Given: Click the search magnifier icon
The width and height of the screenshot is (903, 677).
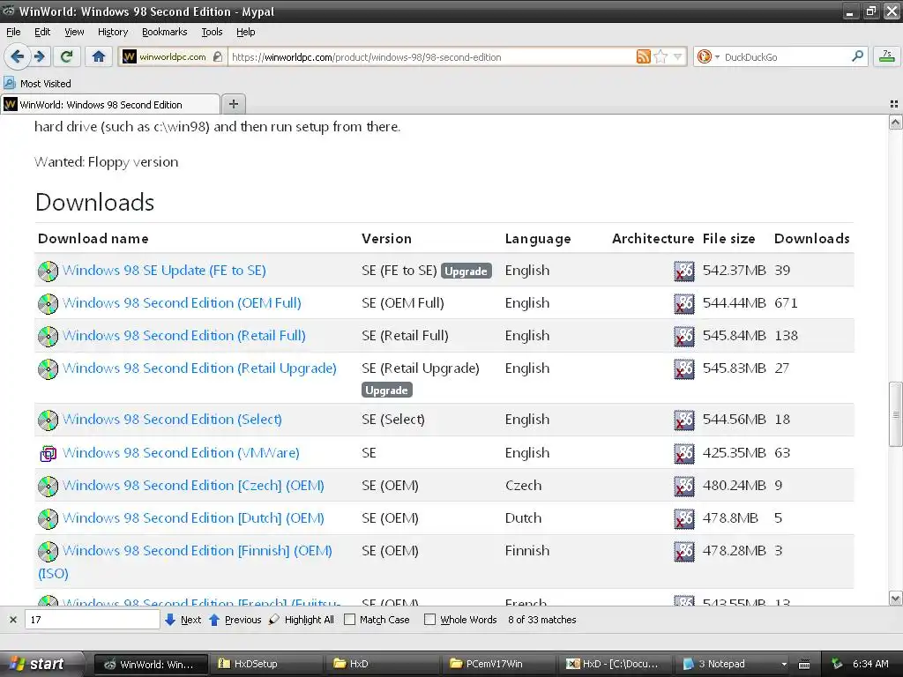Looking at the screenshot, I should pyautogui.click(x=857, y=56).
